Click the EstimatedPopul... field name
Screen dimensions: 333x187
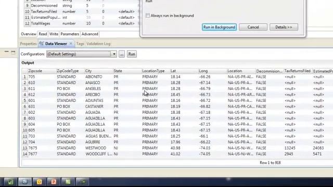46,17
